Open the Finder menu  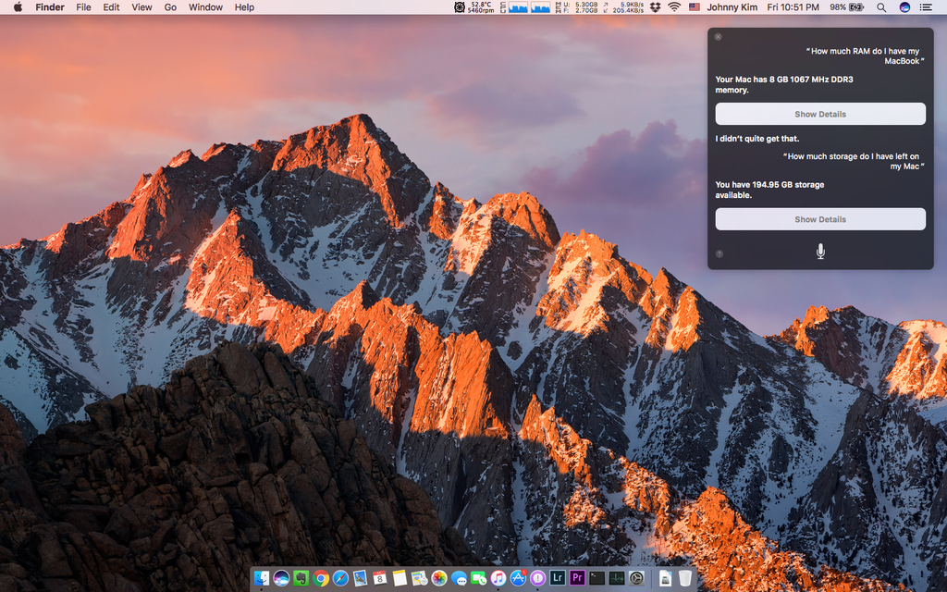click(x=50, y=7)
